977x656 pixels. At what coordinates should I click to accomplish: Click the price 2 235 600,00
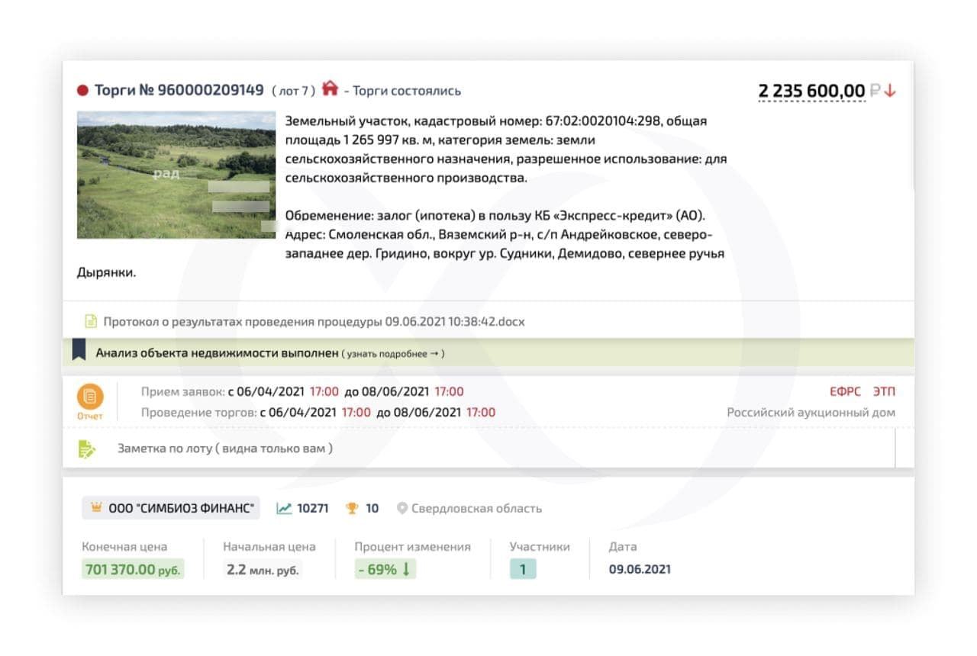click(x=811, y=91)
